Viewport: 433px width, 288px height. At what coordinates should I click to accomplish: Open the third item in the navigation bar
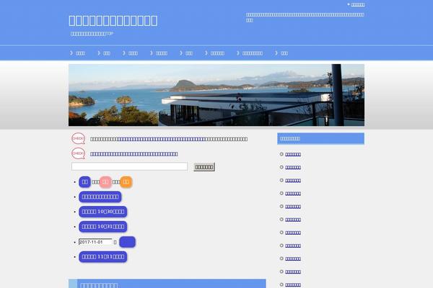130,53
